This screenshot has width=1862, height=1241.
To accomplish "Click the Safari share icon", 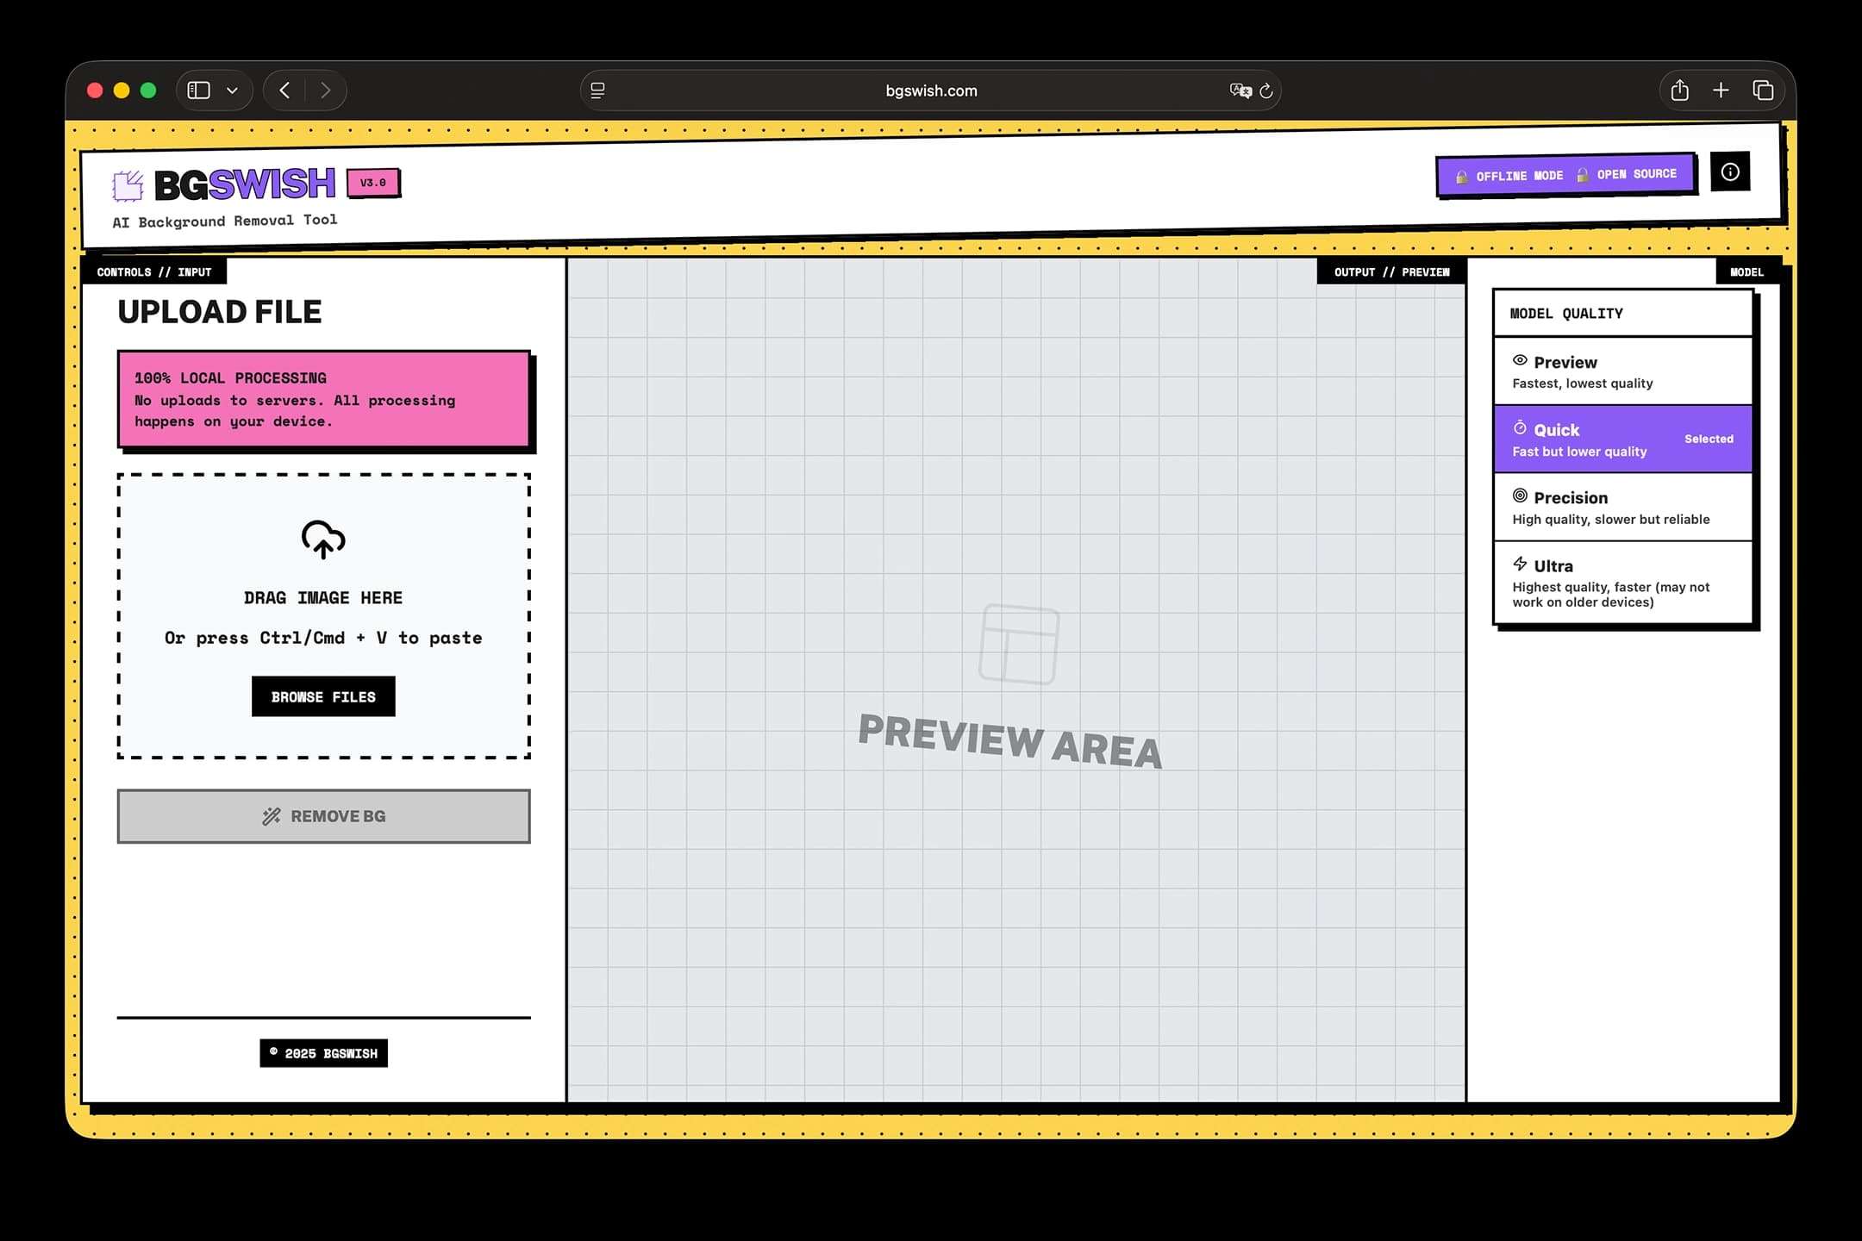I will click(1679, 90).
